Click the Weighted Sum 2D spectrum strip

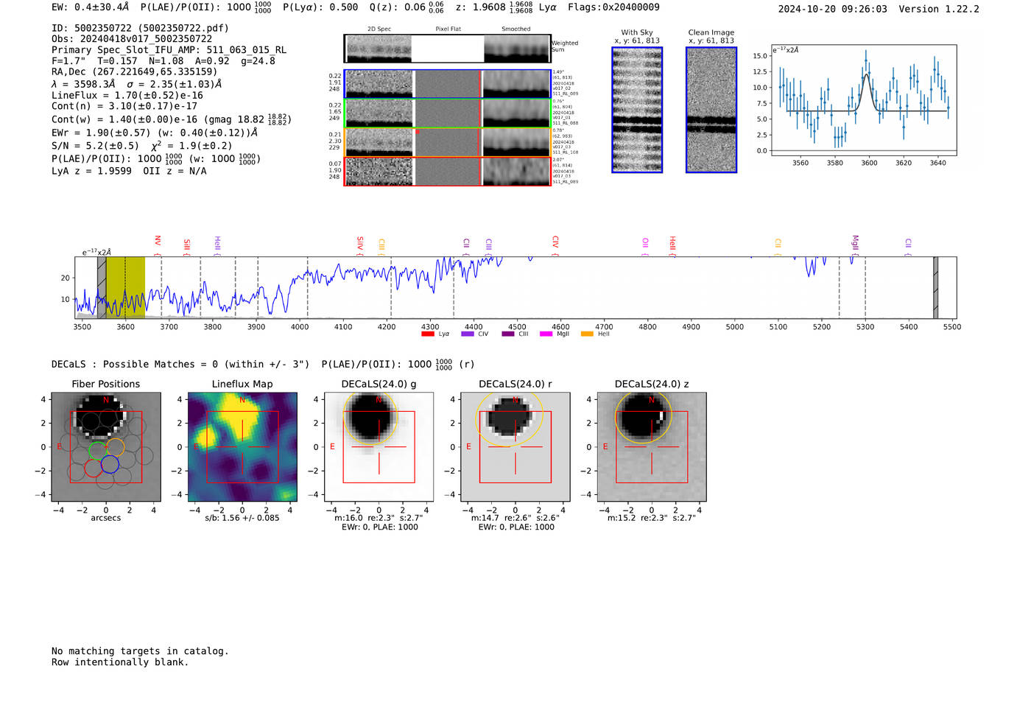(447, 49)
